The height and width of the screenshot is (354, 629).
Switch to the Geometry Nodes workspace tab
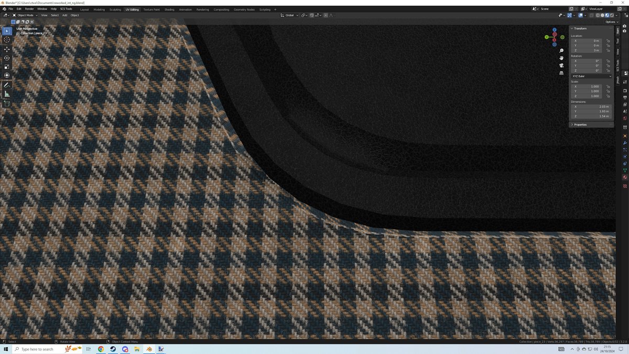click(244, 9)
